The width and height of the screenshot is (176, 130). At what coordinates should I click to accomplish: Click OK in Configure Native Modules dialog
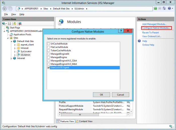coord(102,95)
